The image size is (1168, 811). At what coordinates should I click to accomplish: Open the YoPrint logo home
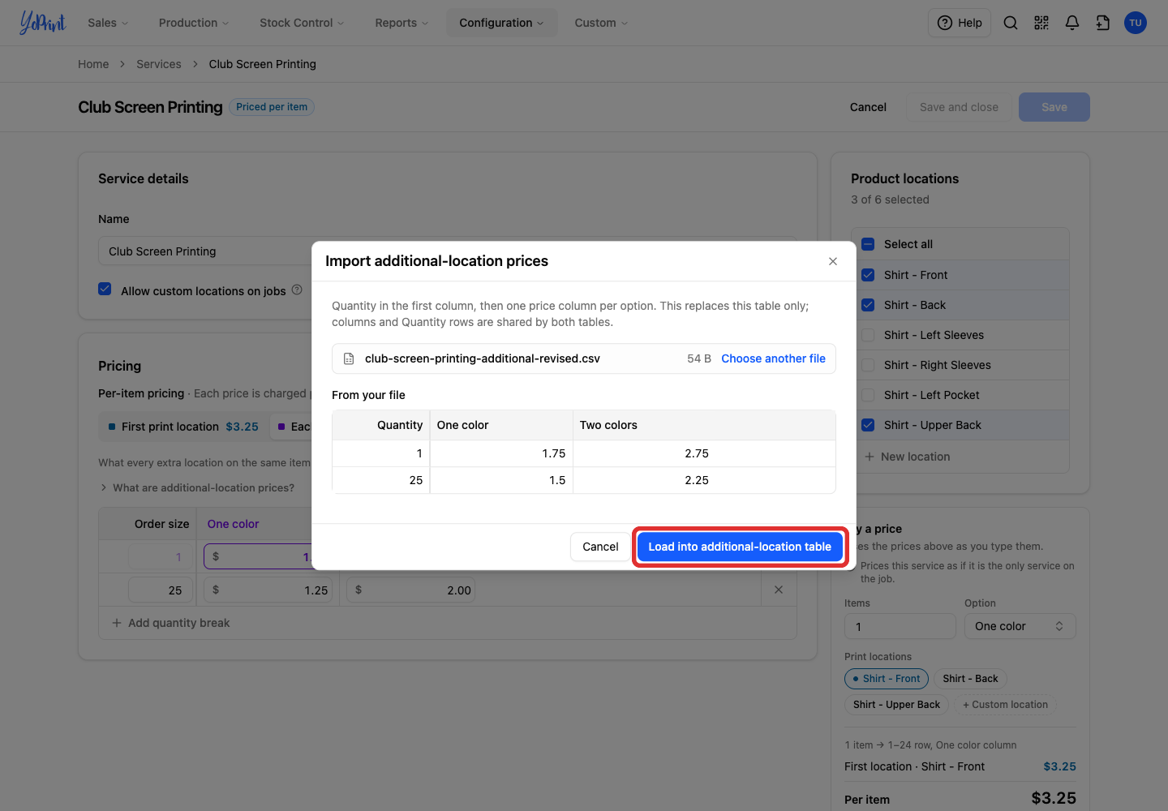(x=42, y=23)
